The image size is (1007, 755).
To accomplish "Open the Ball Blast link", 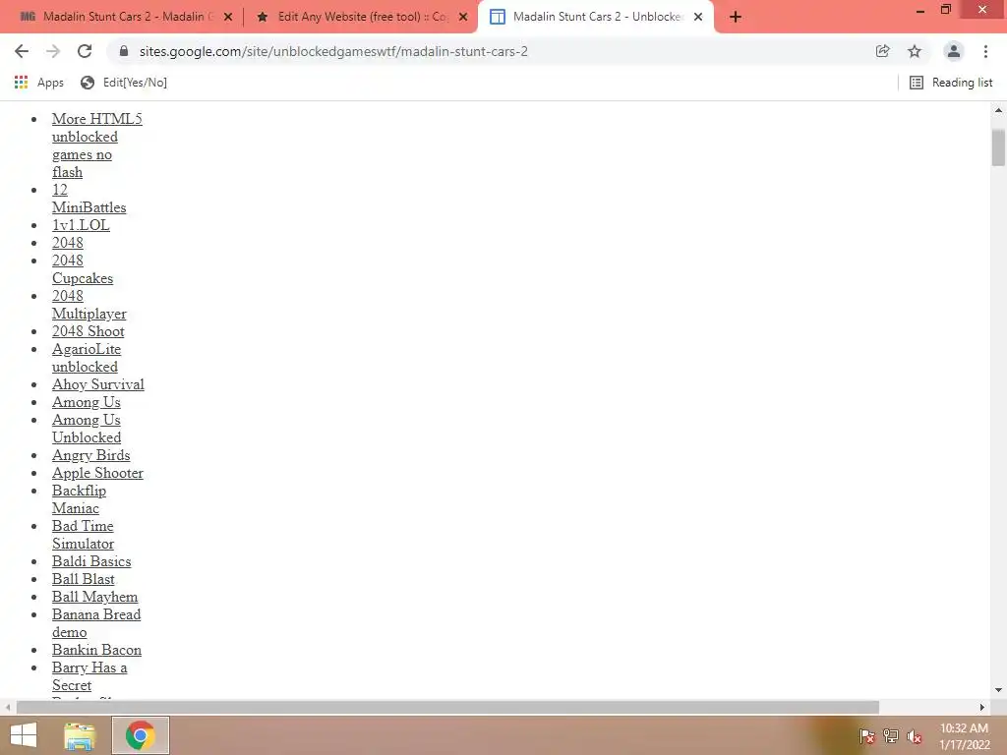I will click(x=84, y=579).
